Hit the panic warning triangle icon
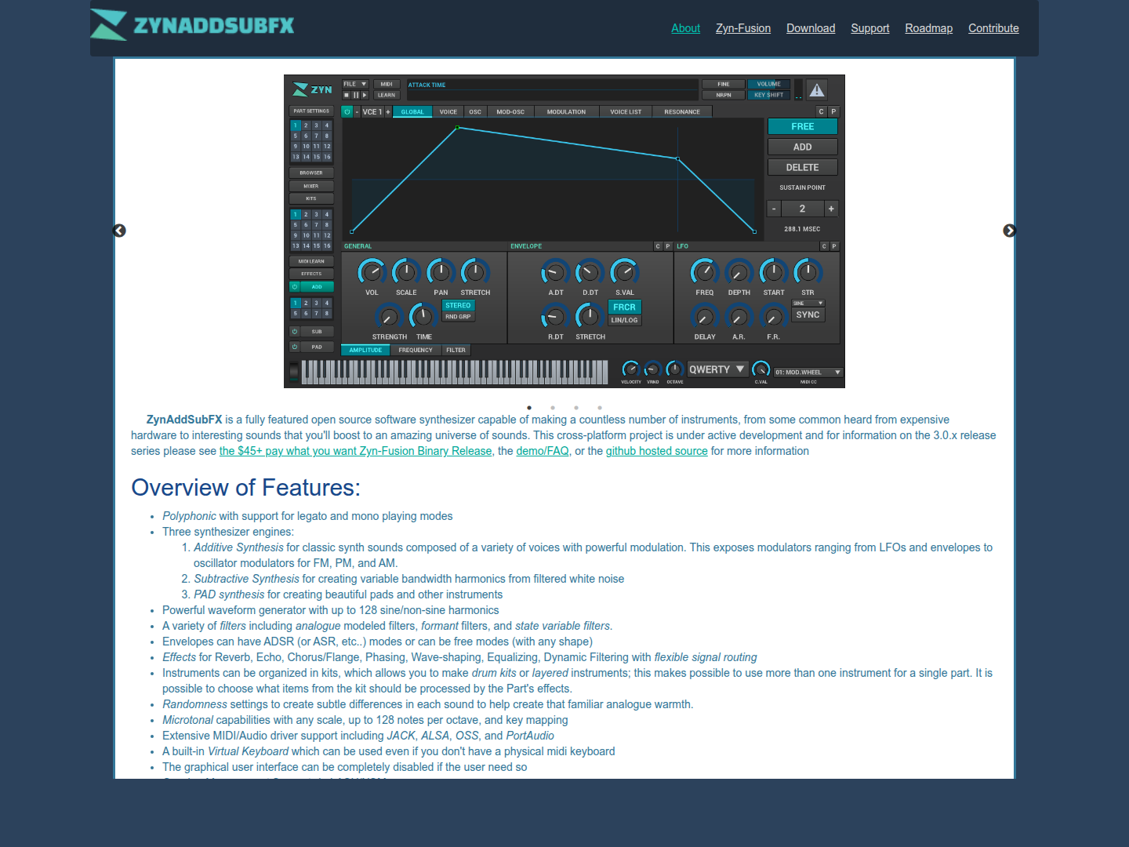 point(817,90)
